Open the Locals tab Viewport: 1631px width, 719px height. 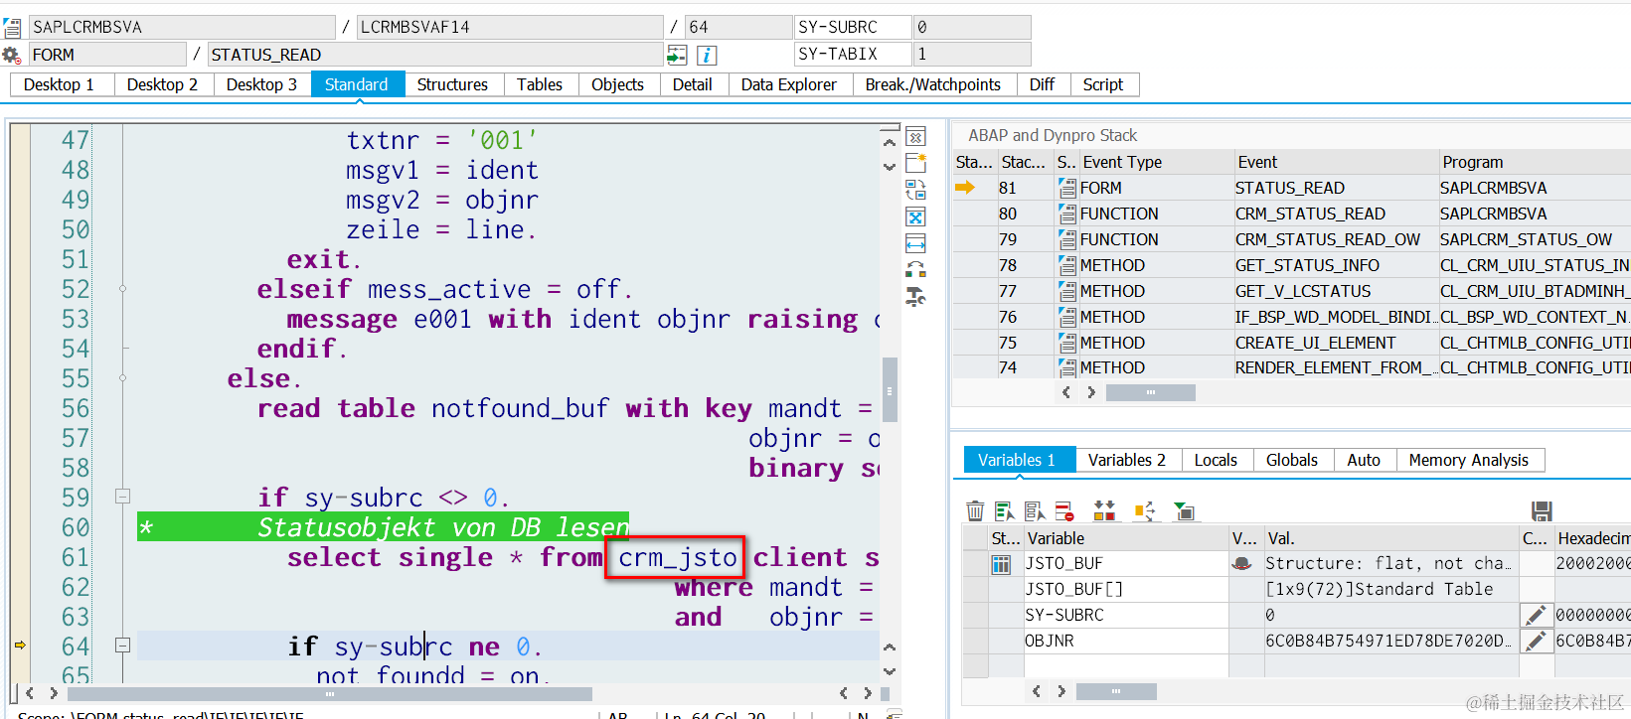(x=1216, y=460)
